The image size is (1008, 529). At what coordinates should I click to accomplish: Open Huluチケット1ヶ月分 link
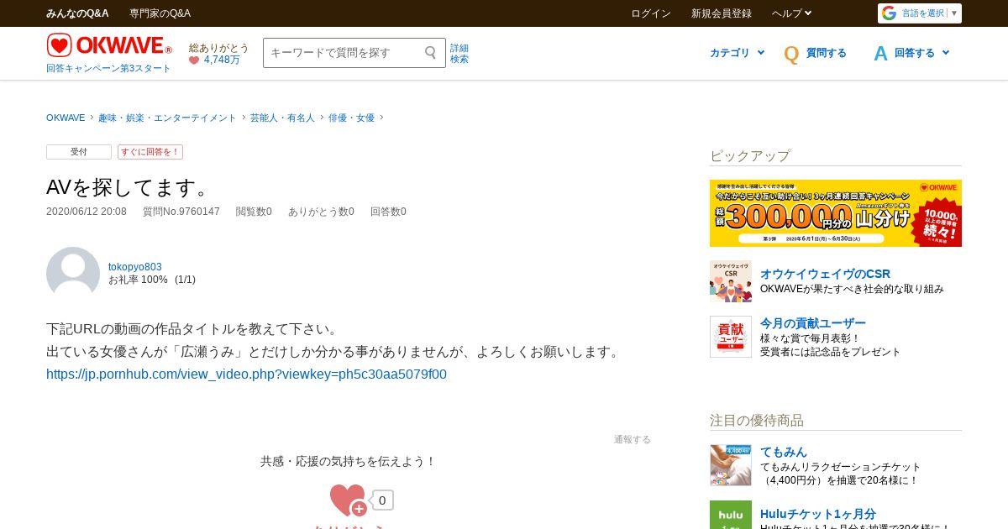tap(818, 514)
